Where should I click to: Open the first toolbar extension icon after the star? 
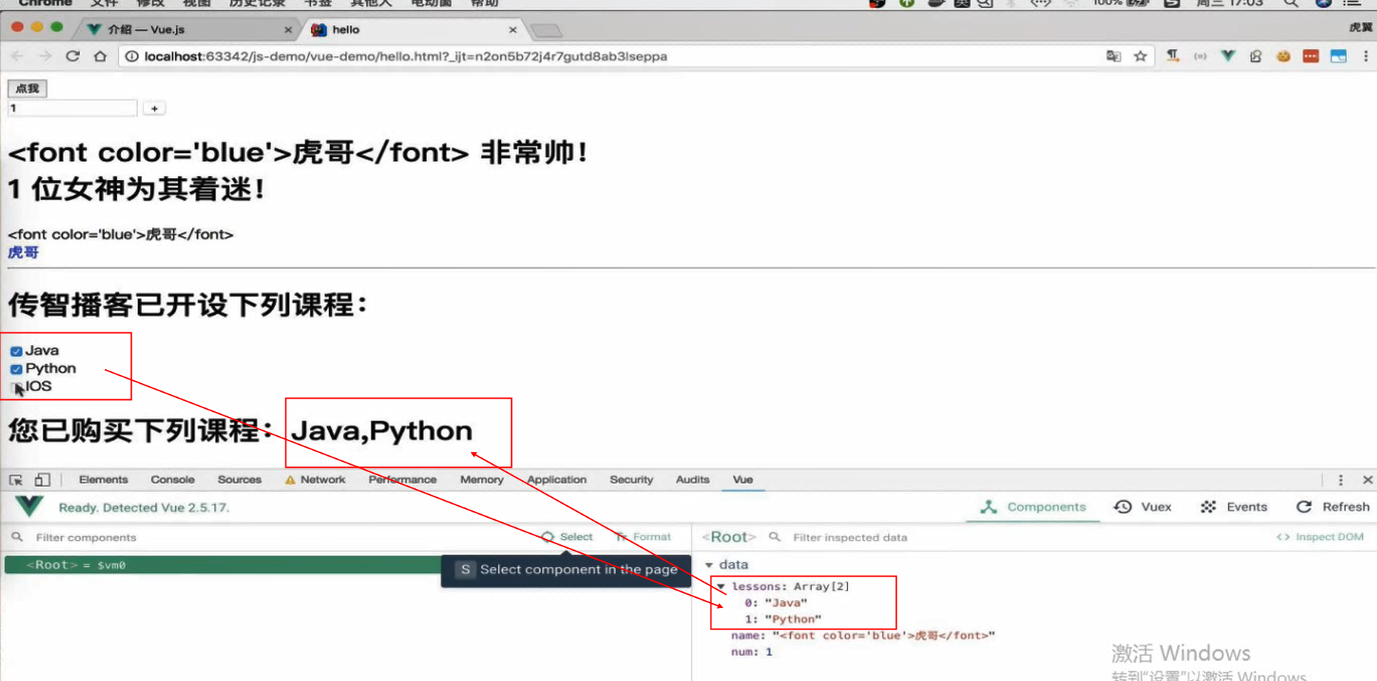(1173, 56)
